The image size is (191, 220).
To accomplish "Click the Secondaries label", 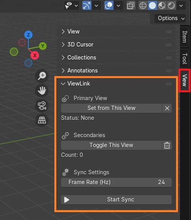I will 89,135.
